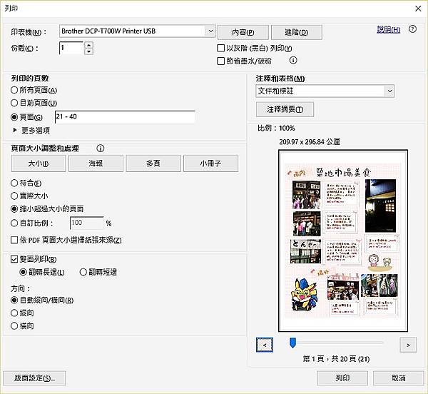Click info icon next to 頁面大小調整和處理
The height and width of the screenshot is (394, 428).
pos(101,148)
